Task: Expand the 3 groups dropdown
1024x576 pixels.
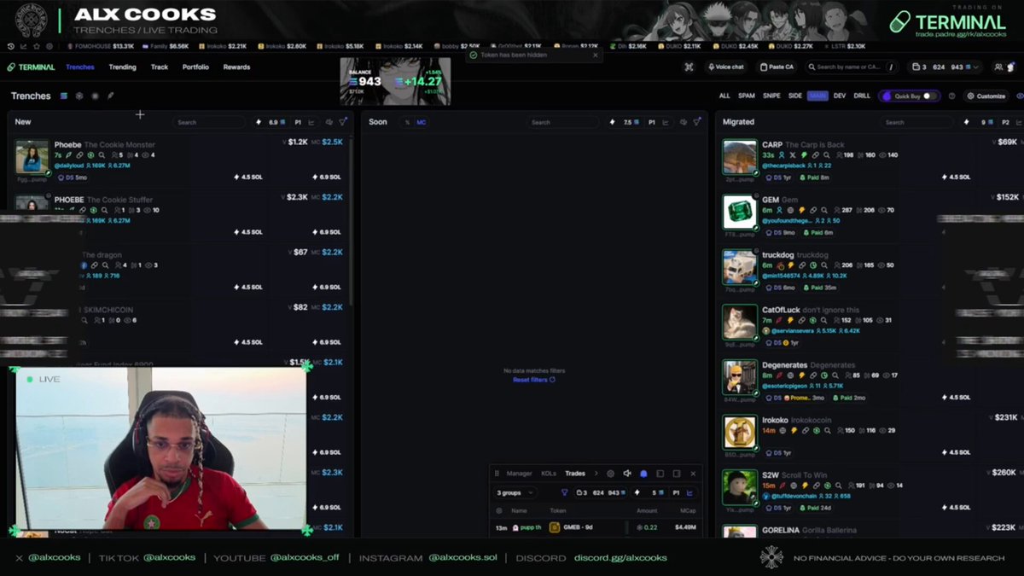Action: (x=515, y=492)
